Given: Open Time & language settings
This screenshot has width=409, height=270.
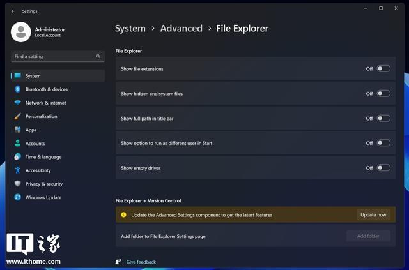Looking at the screenshot, I should 43,157.
